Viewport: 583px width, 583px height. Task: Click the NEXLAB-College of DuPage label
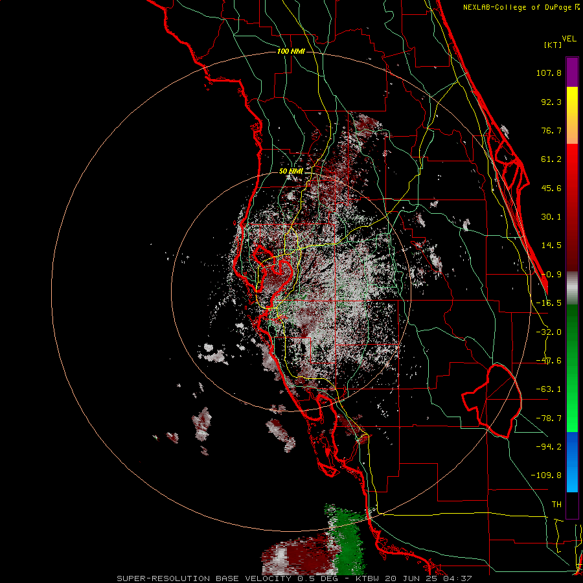[521, 7]
